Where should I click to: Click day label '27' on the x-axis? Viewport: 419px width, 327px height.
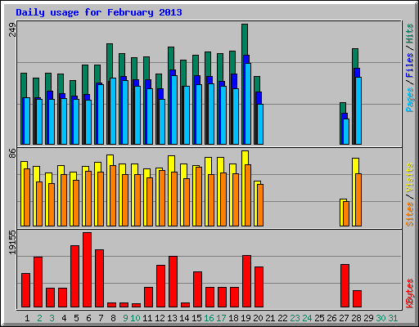tap(344, 318)
